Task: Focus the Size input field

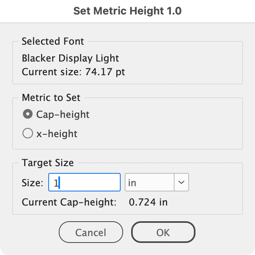Action: 84,183
